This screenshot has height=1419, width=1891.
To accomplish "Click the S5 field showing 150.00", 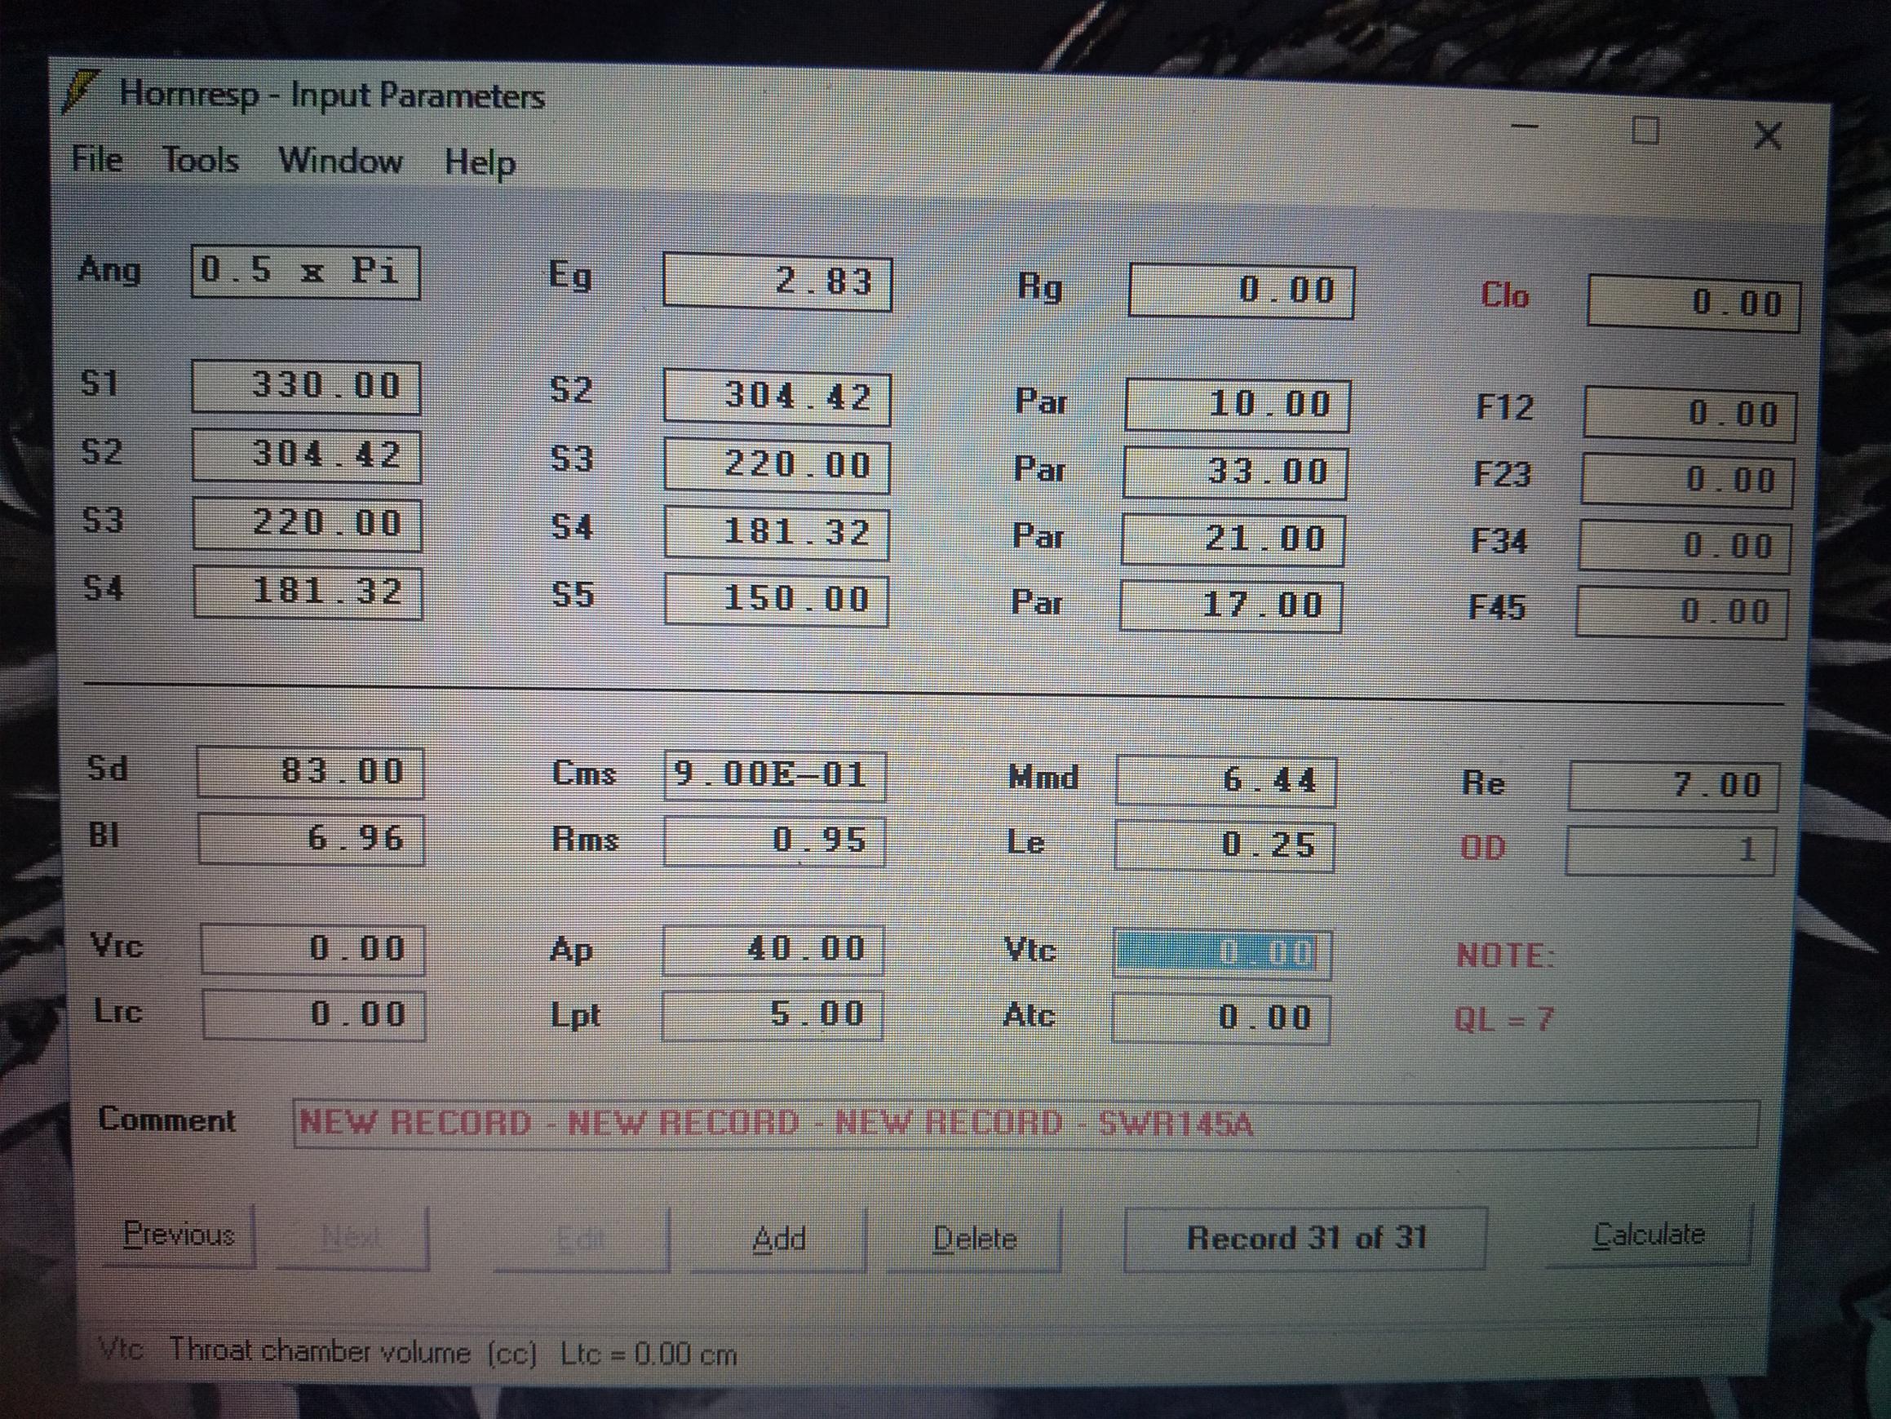I will click(777, 600).
